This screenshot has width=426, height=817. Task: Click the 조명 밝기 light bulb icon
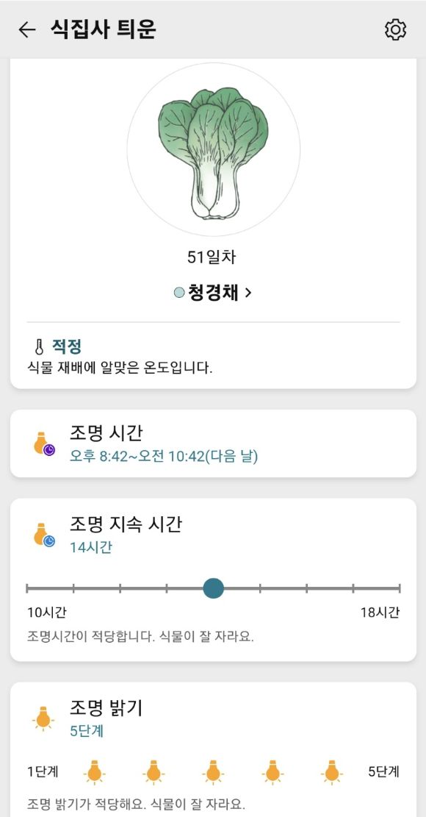[x=44, y=716]
